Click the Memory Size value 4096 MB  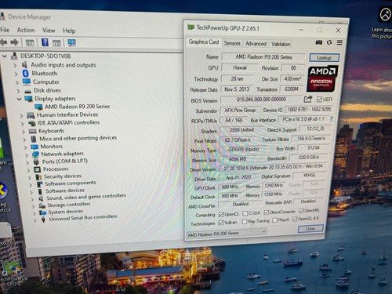pyautogui.click(x=238, y=159)
